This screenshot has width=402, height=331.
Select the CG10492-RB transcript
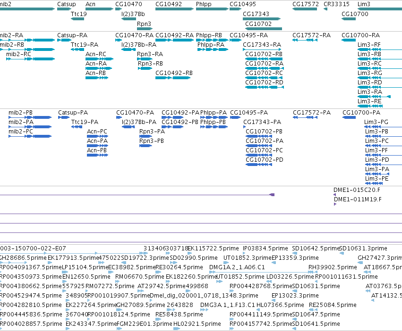click(173, 78)
